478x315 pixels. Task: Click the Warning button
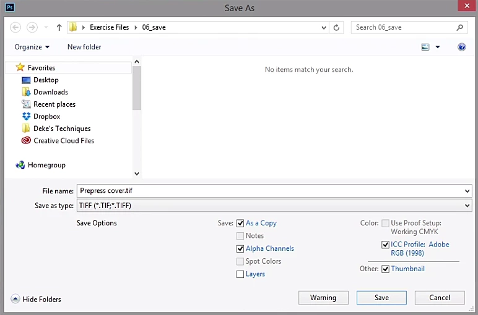pyautogui.click(x=323, y=298)
